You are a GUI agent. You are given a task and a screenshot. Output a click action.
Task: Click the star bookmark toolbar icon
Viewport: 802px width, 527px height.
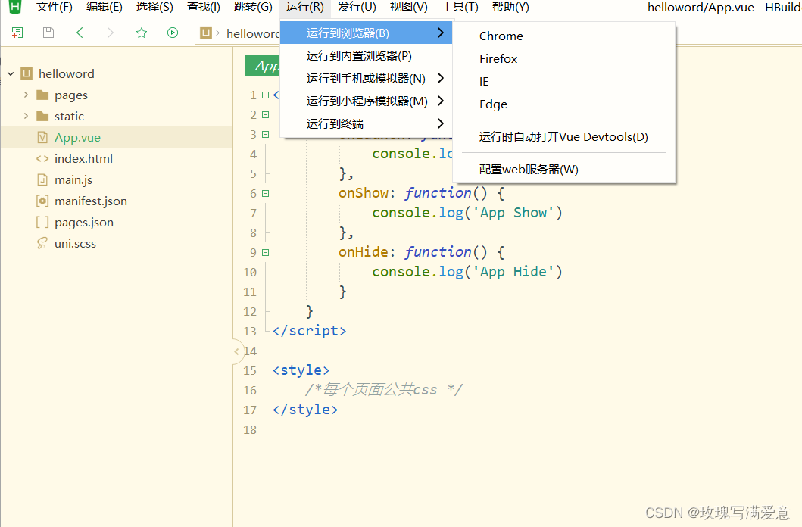[142, 33]
